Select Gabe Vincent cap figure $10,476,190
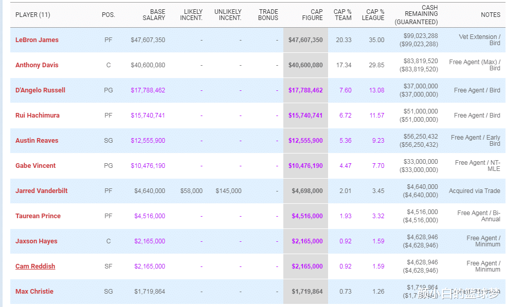Viewport: 506px width, 307px height. click(305, 166)
